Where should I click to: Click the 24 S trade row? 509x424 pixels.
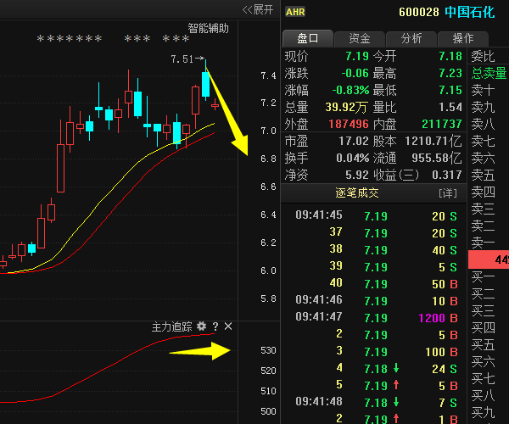click(376, 369)
